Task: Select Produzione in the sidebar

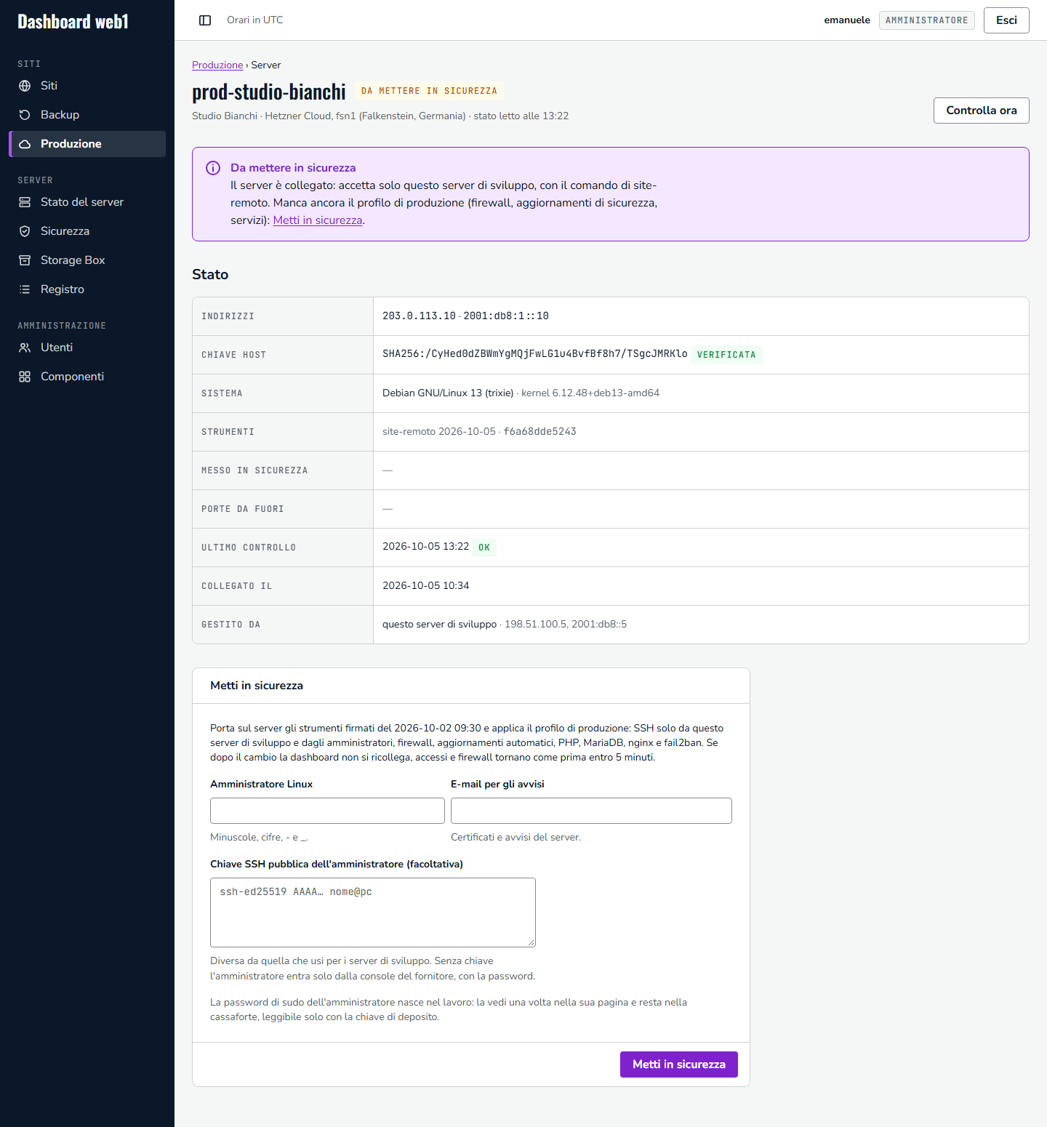Action: click(87, 144)
